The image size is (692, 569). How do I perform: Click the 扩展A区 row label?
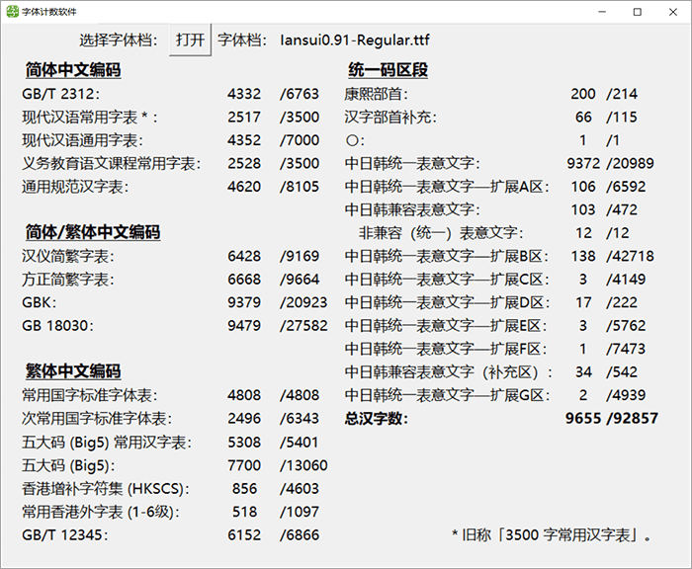(447, 187)
